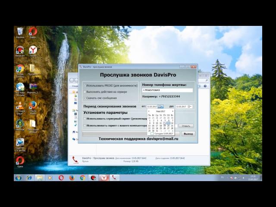Open the Yandex browser desktop shortcut
The height and width of the screenshot is (207, 276).
[33, 51]
